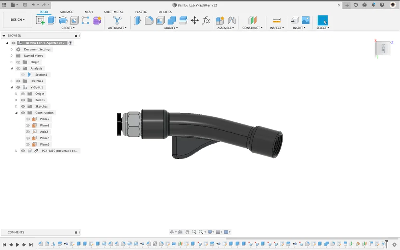Select the Revolve tool
The image size is (400, 250).
63,20
